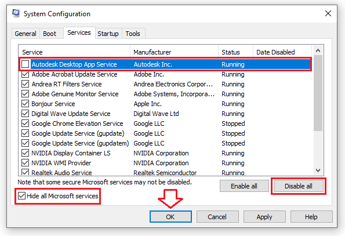Toggle Hide all Microsoft services checkbox

pos(21,196)
